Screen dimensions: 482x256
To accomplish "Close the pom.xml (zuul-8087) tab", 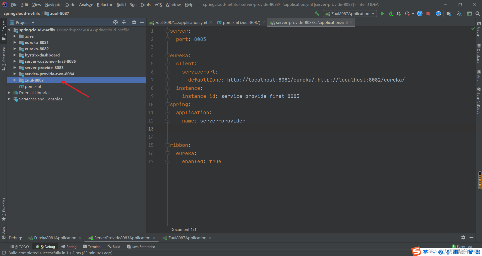I will coord(264,22).
